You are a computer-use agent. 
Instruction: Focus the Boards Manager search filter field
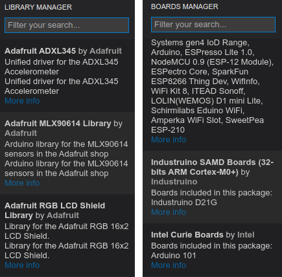(213, 25)
